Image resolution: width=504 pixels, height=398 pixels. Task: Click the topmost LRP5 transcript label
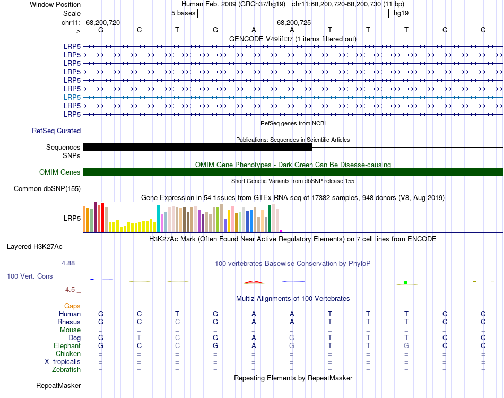[72, 46]
